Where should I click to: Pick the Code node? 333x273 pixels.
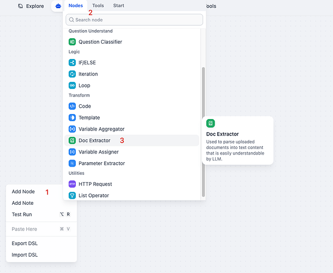pyautogui.click(x=132, y=106)
